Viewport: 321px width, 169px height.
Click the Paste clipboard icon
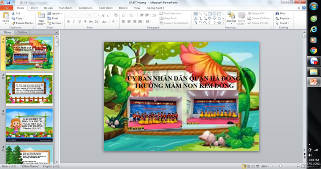(x=6, y=16)
